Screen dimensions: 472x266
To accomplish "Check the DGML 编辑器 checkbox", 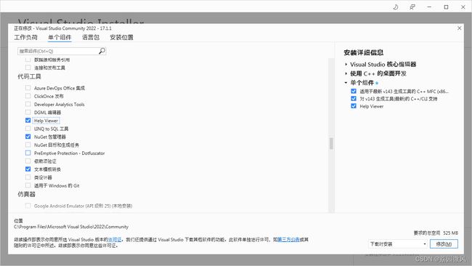I will [28, 112].
